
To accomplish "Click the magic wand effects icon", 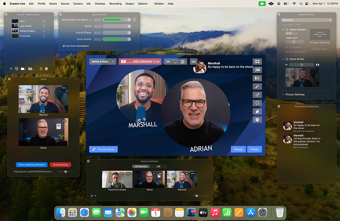I will coord(257,86).
